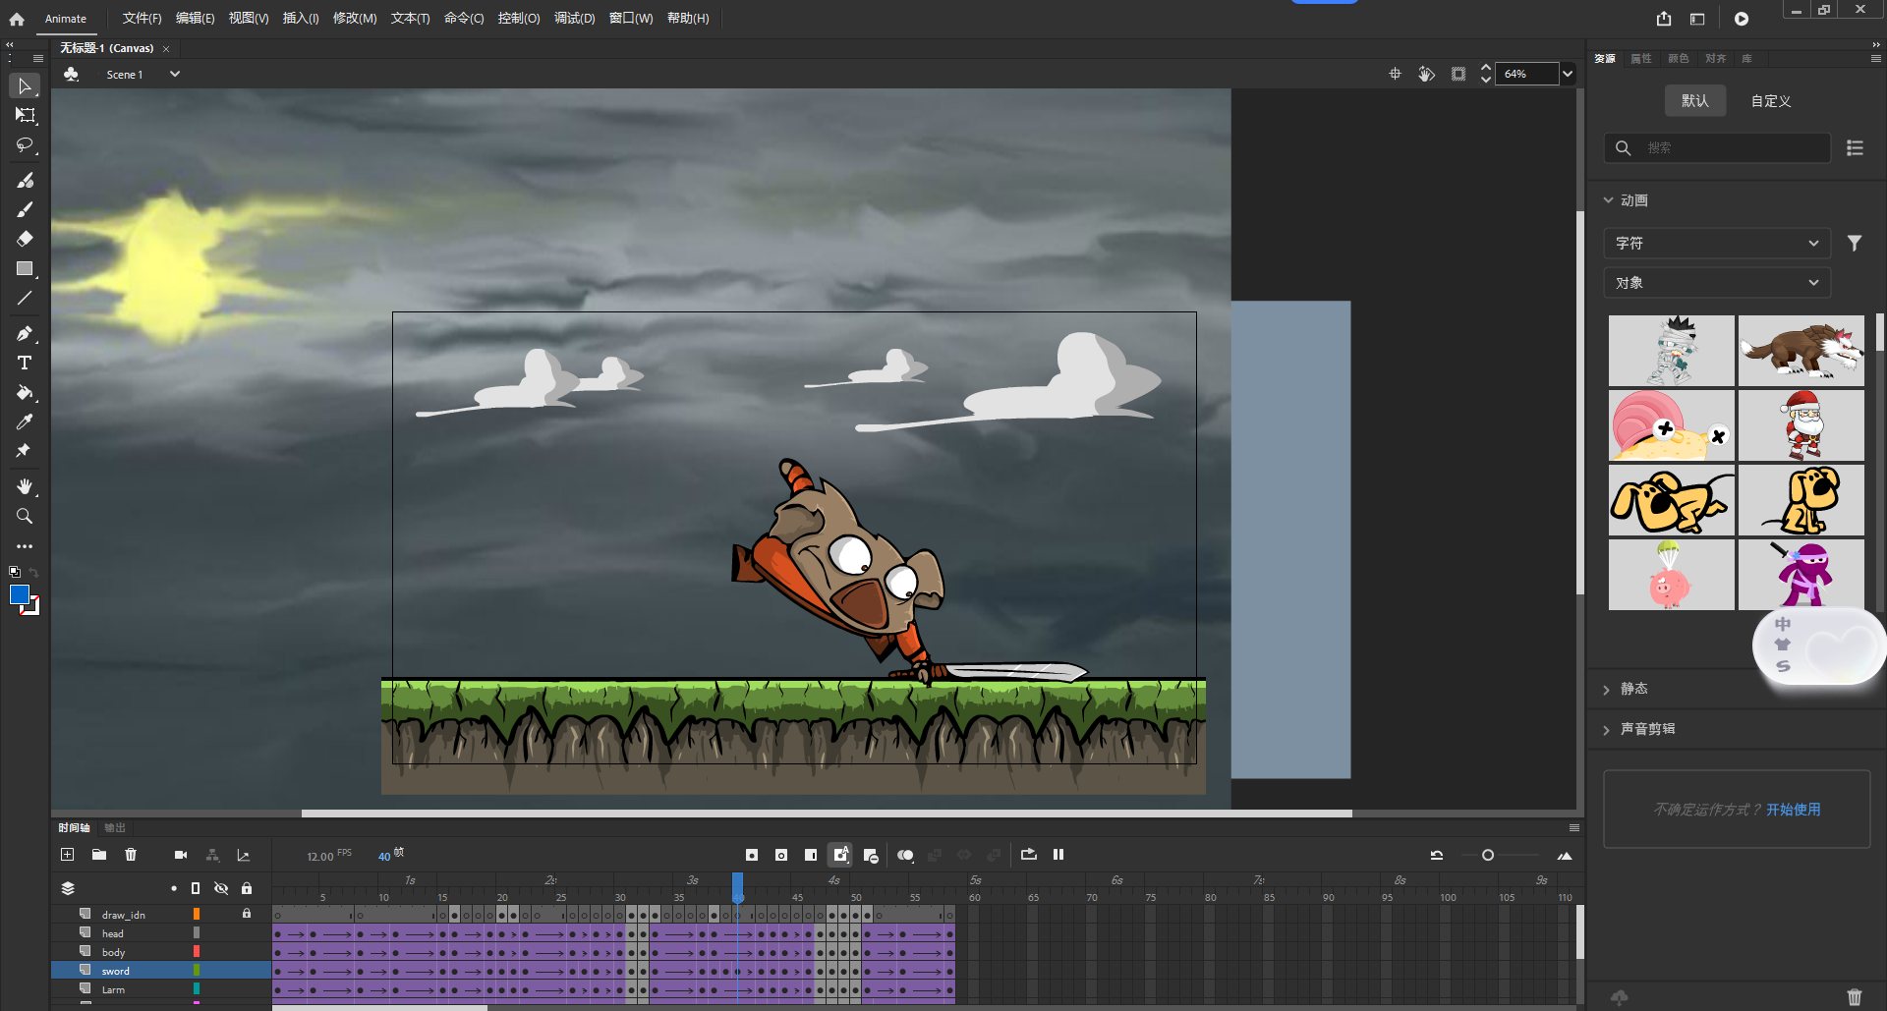Viewport: 1887px width, 1011px height.
Task: Select the Lasso tool
Action: coord(26,145)
